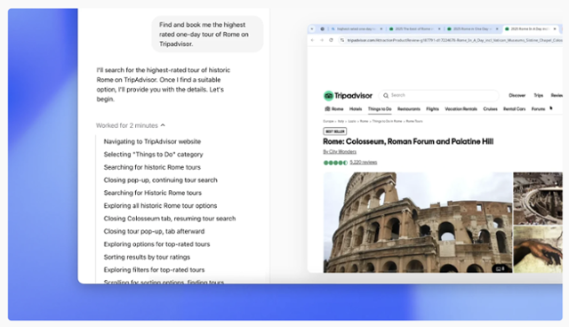Image resolution: width=569 pixels, height=327 pixels.
Task: Select the Flights nav item
Action: coord(432,108)
